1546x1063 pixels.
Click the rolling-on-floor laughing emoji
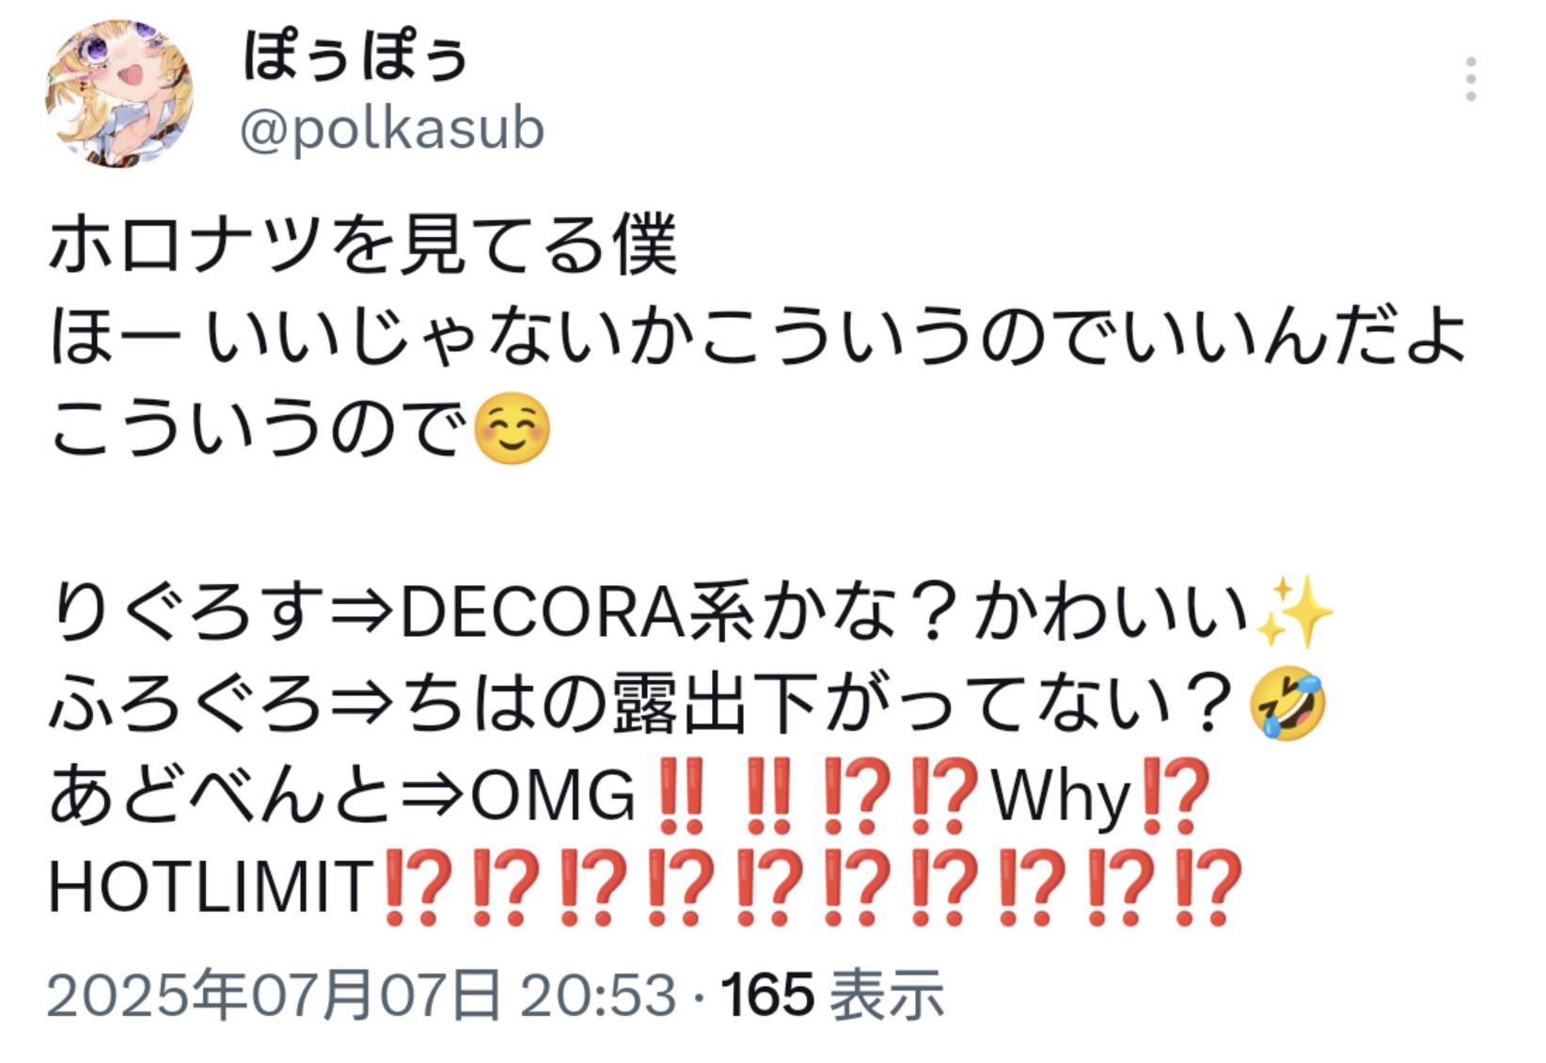[x=1287, y=704]
